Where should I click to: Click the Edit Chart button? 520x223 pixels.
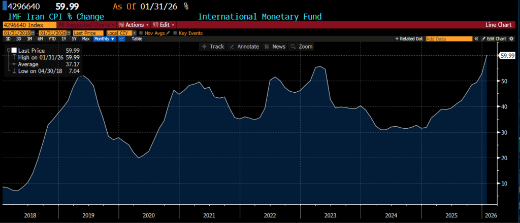pos(495,39)
